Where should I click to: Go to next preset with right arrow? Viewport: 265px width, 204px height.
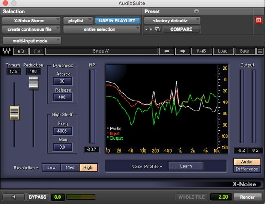pos(183,51)
